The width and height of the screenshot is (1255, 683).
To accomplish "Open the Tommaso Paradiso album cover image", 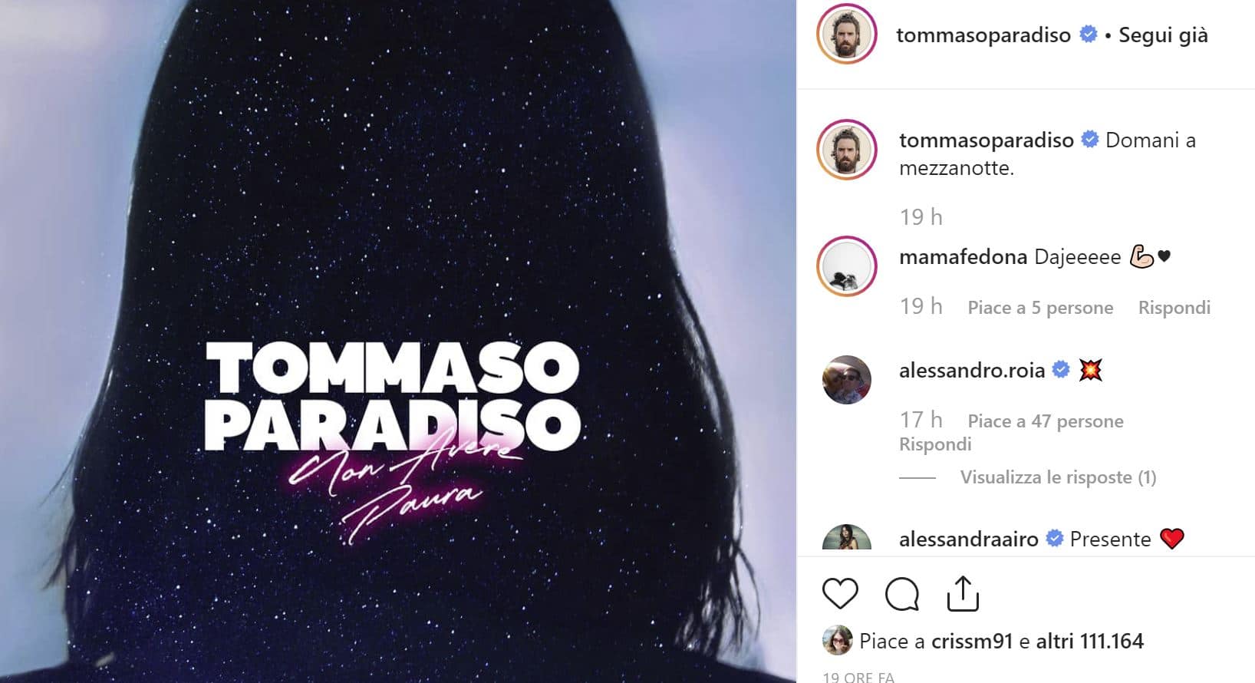I will 398,341.
